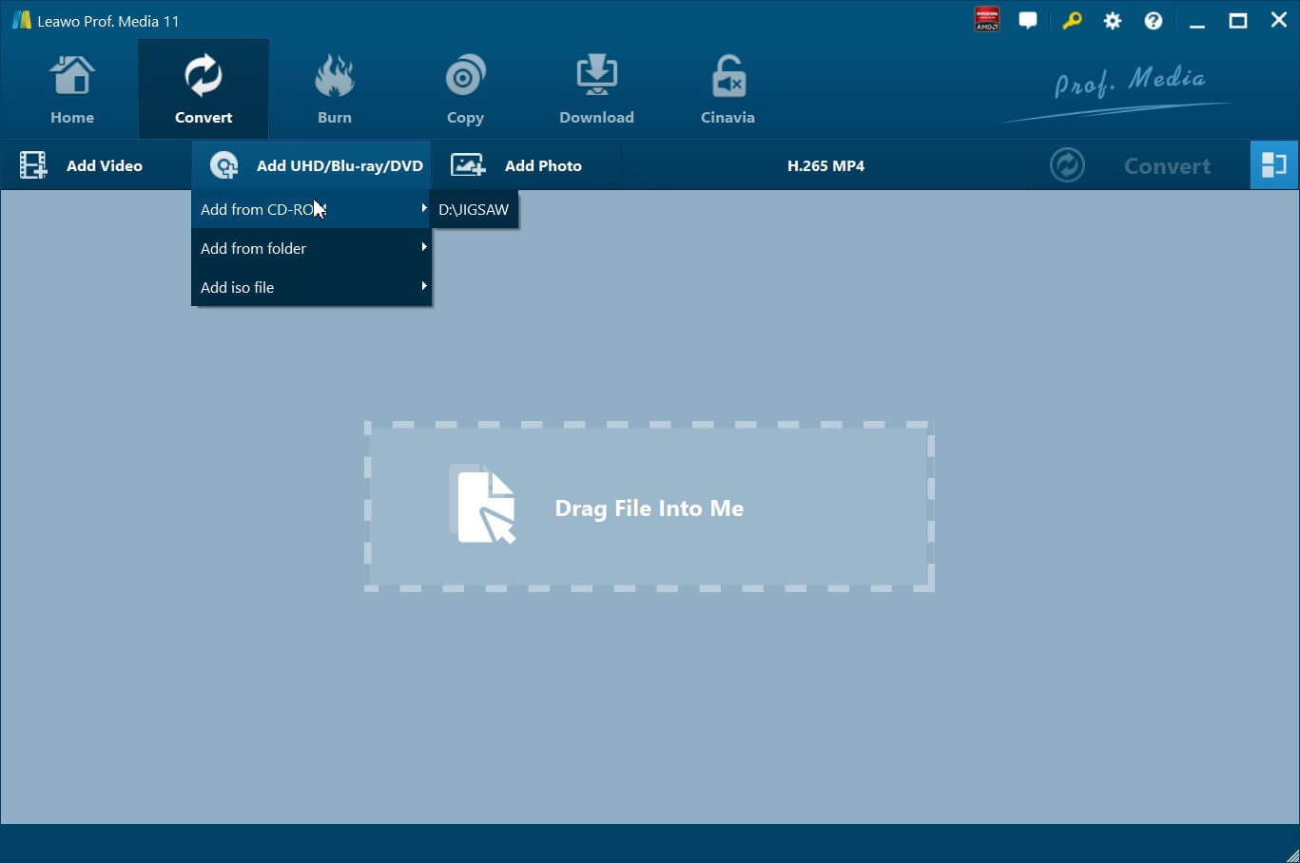
Task: Toggle the panel layout switcher near Convert
Action: tap(1274, 164)
